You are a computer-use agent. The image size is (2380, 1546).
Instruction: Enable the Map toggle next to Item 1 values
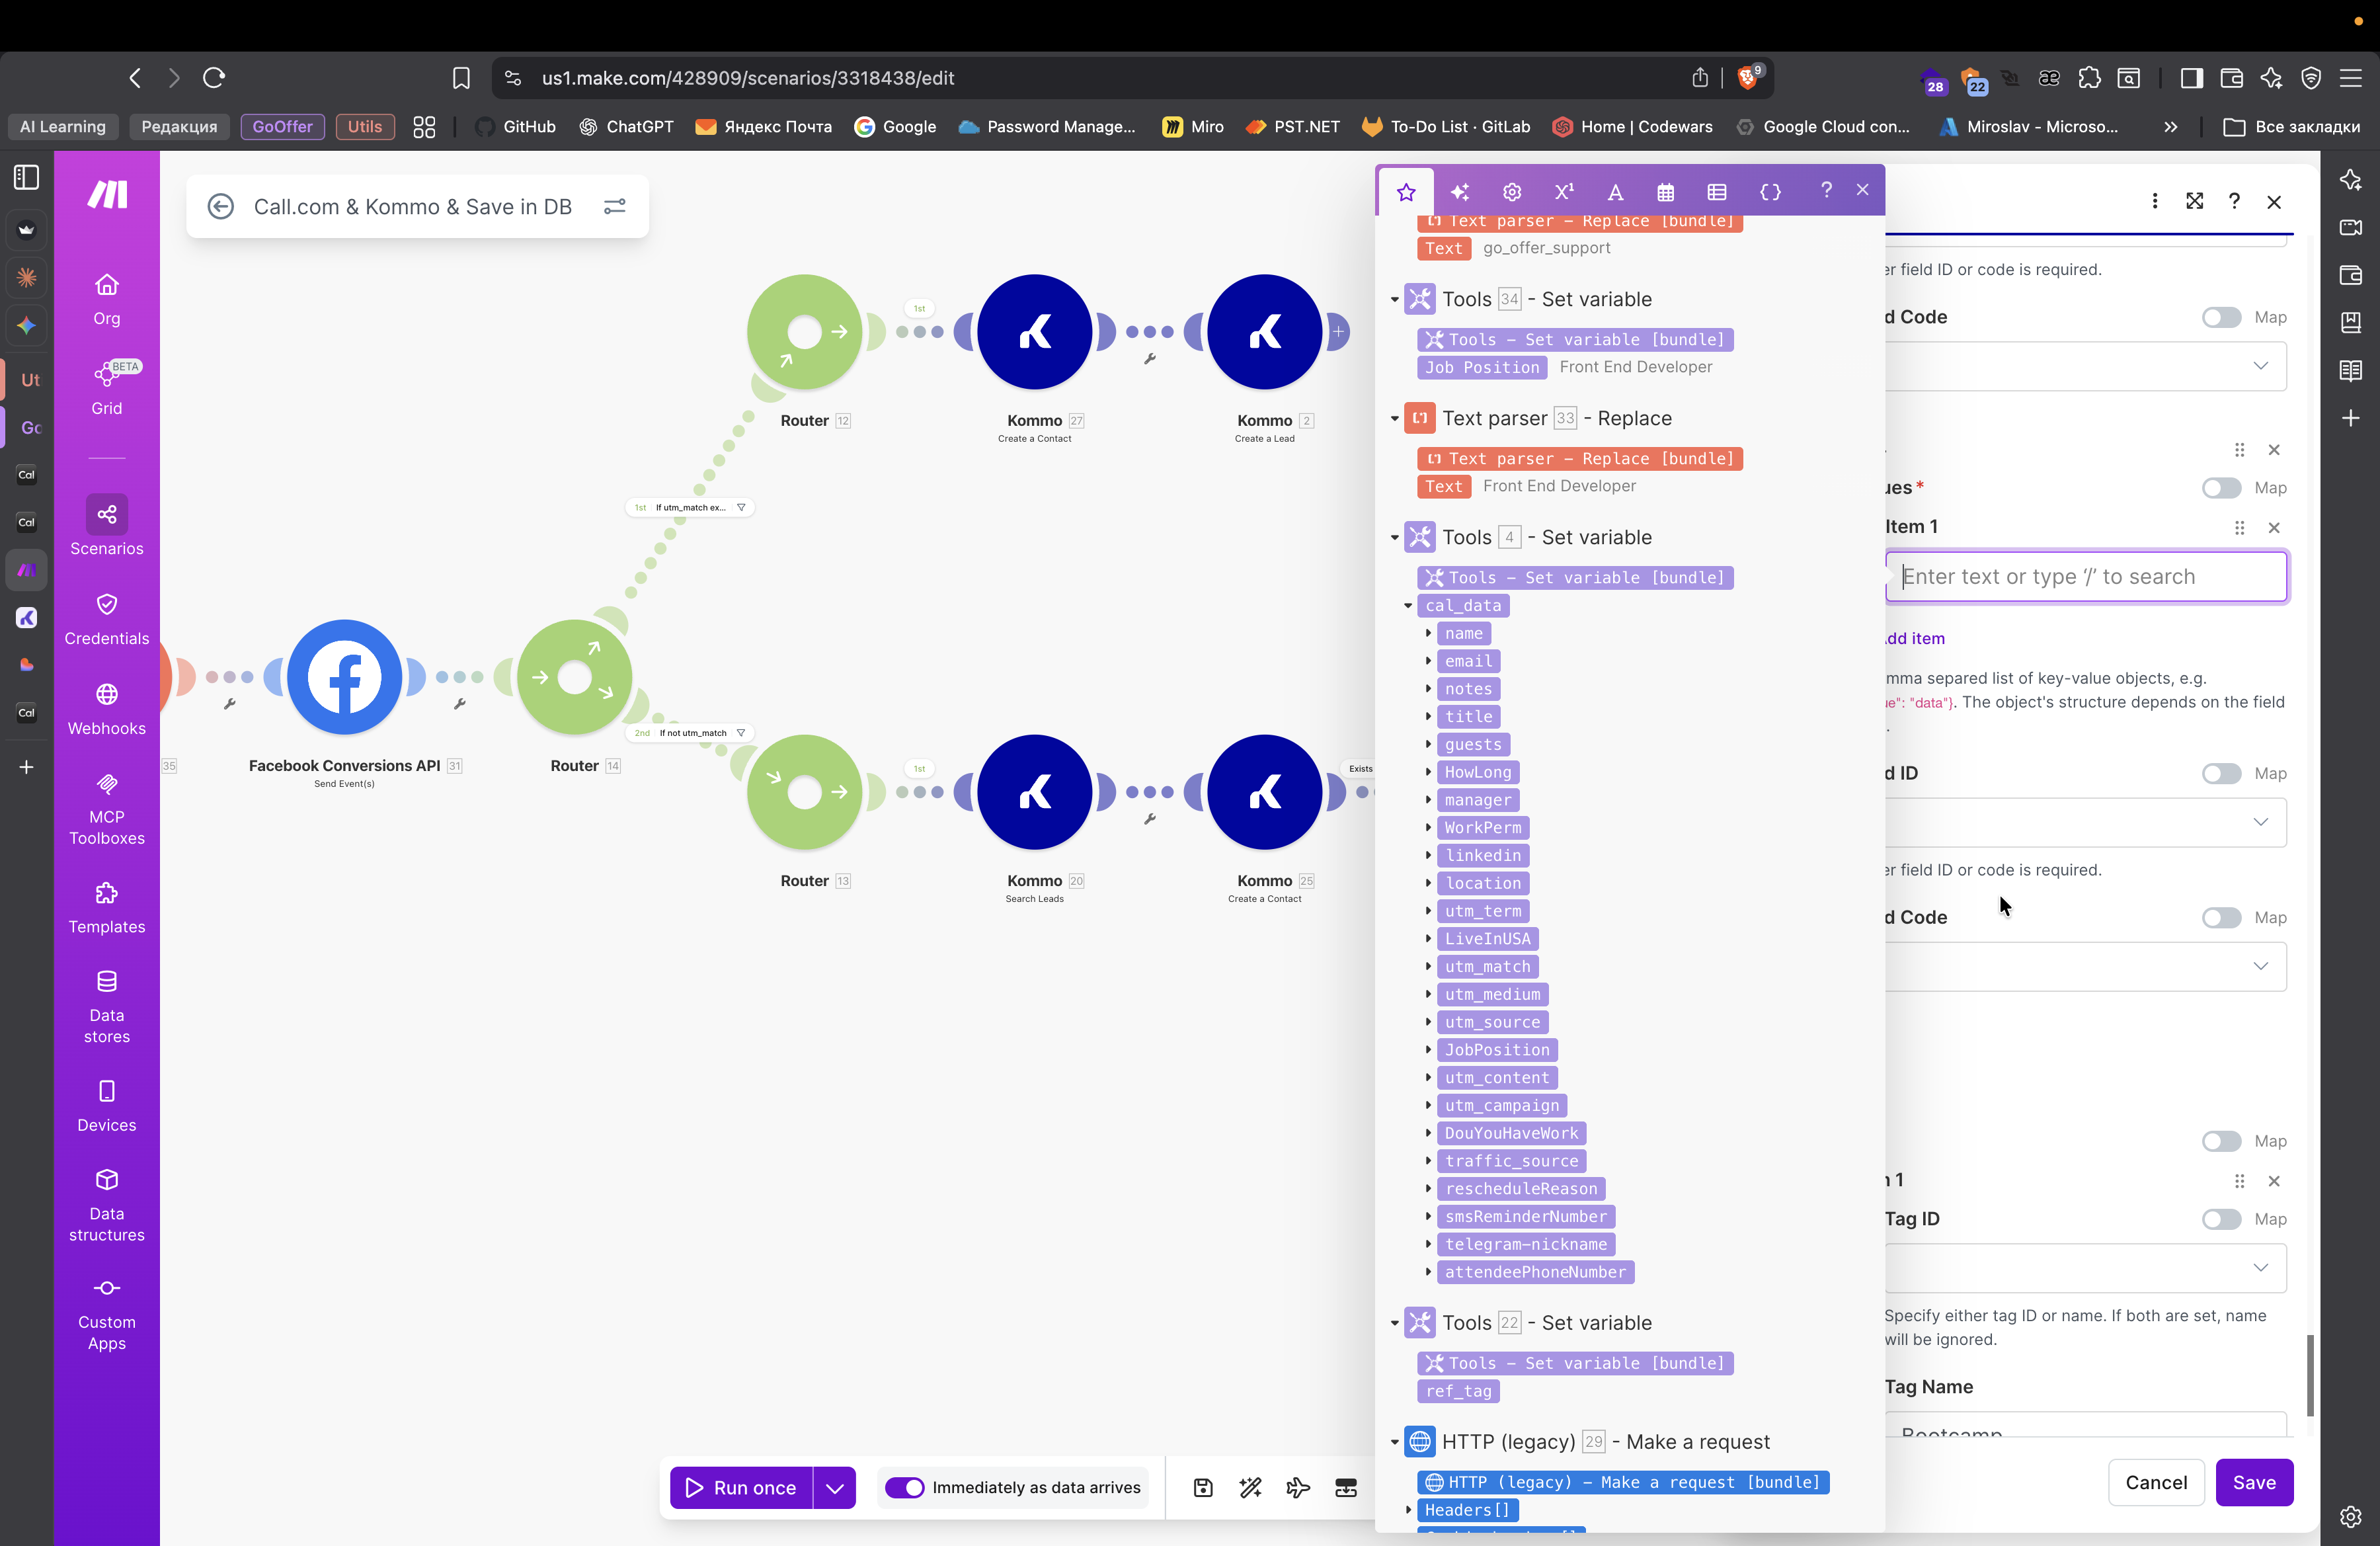coord(2221,488)
